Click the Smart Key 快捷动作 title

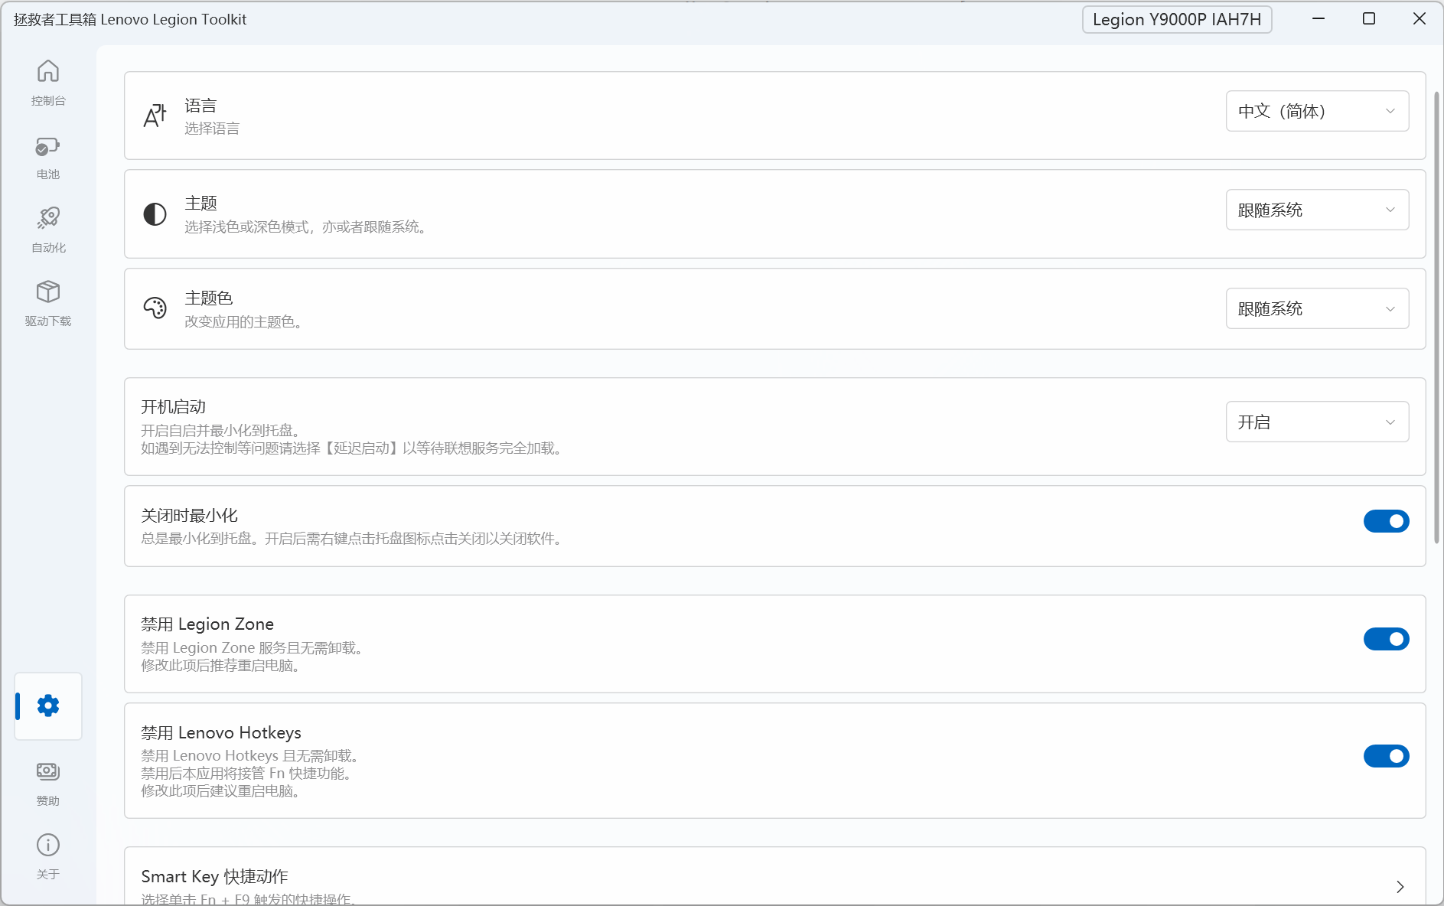pyautogui.click(x=214, y=877)
